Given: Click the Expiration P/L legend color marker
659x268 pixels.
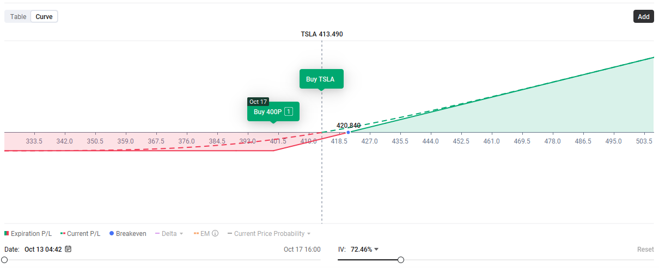Looking at the screenshot, I should [7, 234].
